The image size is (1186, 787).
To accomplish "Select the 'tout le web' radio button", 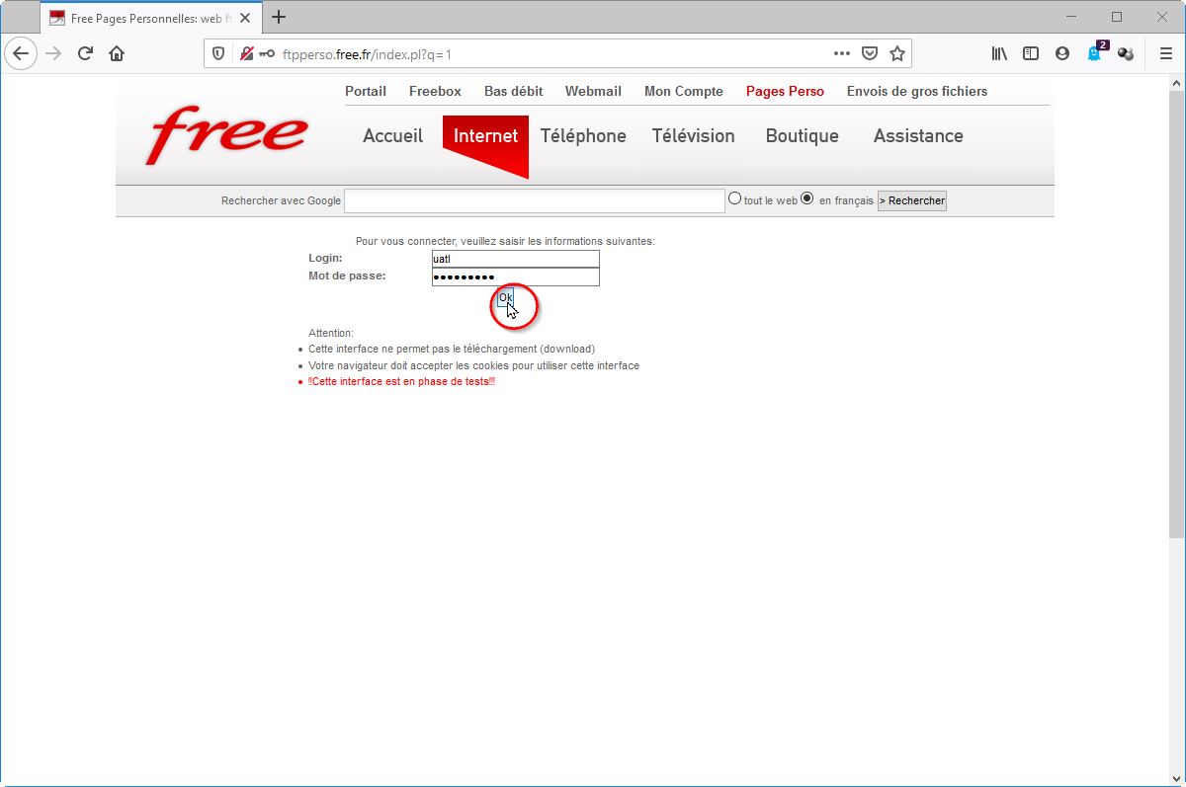I will pyautogui.click(x=734, y=198).
